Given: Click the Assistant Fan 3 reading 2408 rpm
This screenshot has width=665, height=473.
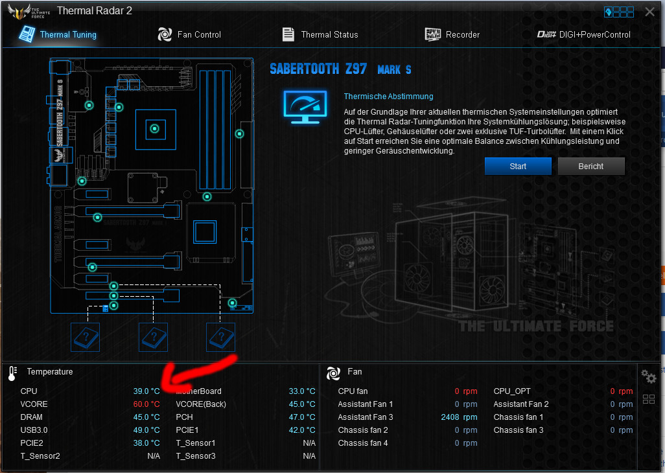Looking at the screenshot, I should click(x=459, y=417).
